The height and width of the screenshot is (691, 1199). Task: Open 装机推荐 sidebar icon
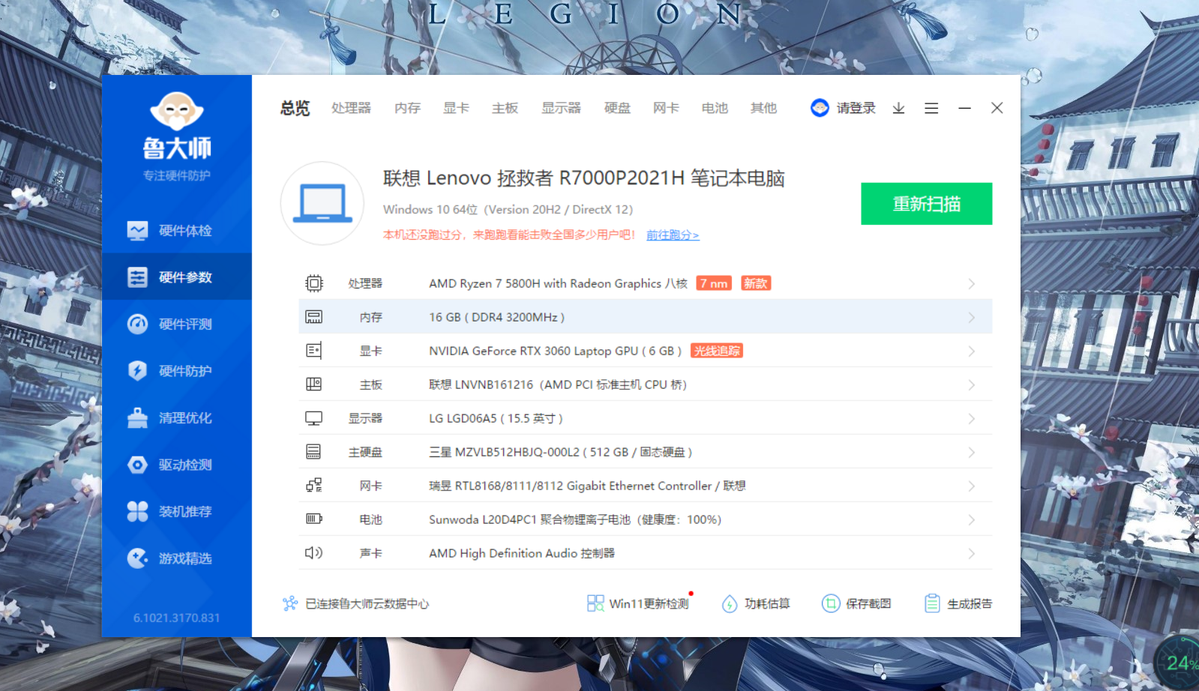coord(137,511)
